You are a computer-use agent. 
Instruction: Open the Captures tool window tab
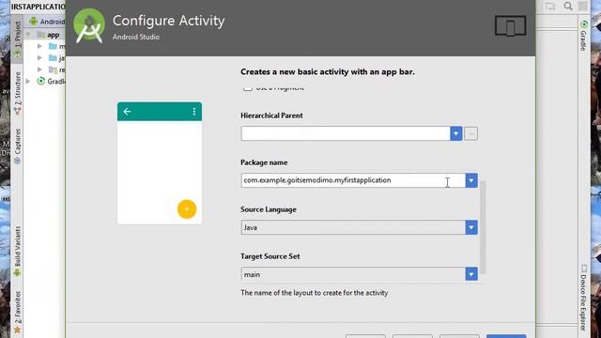[17, 146]
